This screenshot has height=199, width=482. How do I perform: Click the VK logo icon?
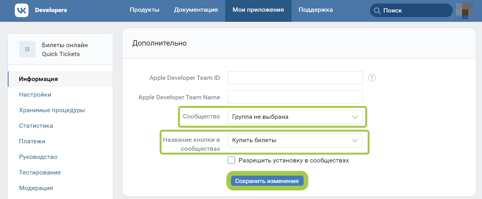(x=21, y=10)
